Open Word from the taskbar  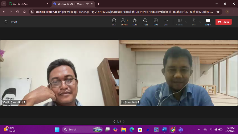[164, 130]
